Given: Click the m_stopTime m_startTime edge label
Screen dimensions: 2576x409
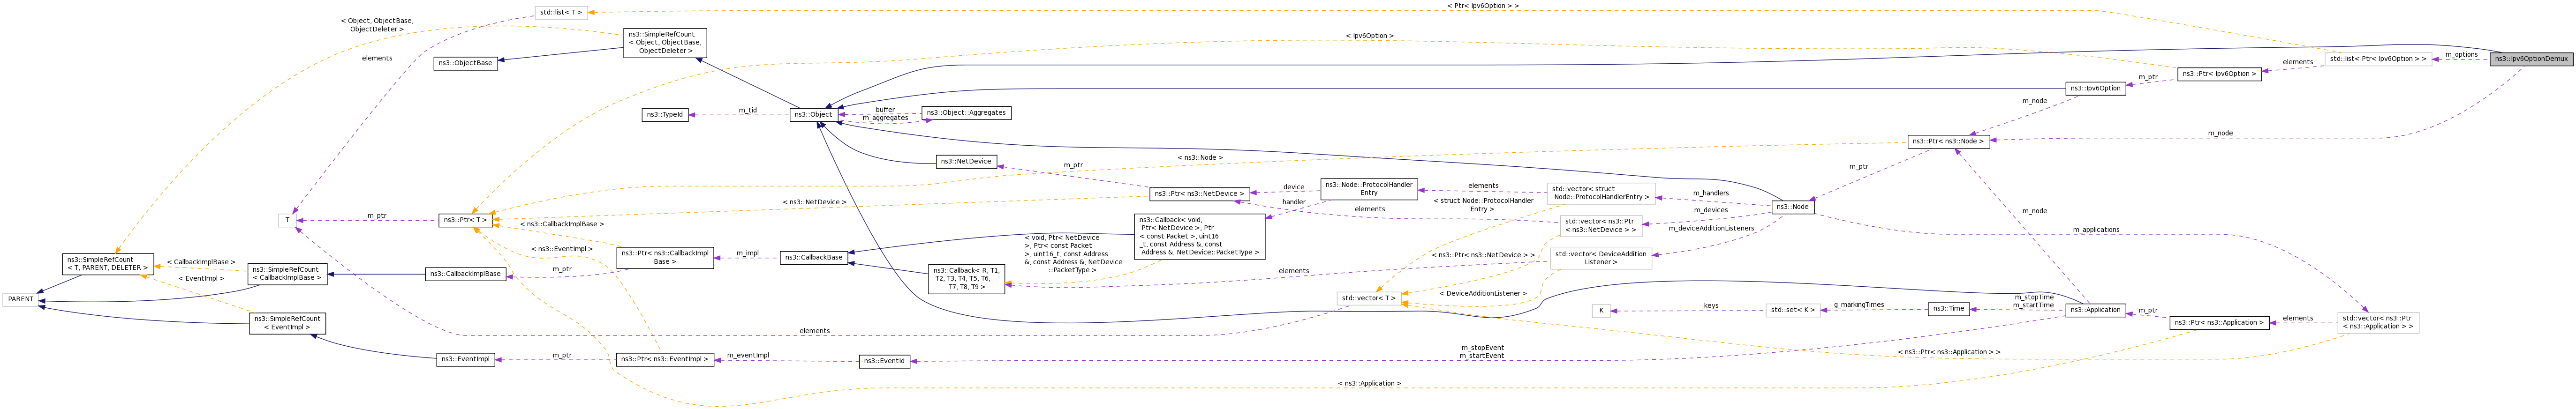Looking at the screenshot, I should (2034, 301).
